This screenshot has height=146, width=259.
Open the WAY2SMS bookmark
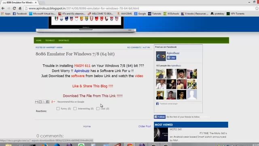tap(125, 14)
